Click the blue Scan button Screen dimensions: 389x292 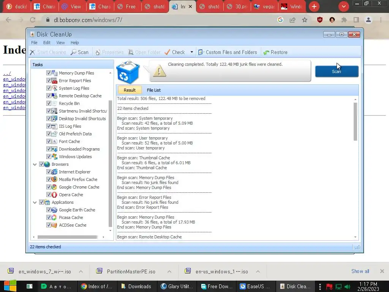[337, 71]
